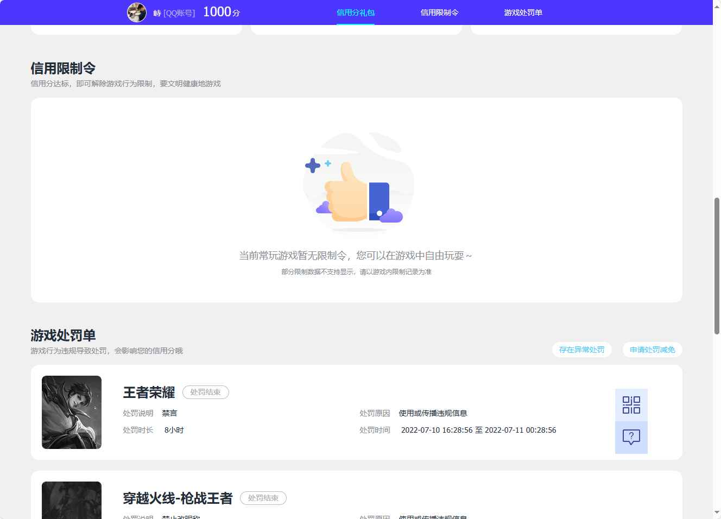Click the 处罚结束 badge beside 王者荣耀

tap(206, 392)
